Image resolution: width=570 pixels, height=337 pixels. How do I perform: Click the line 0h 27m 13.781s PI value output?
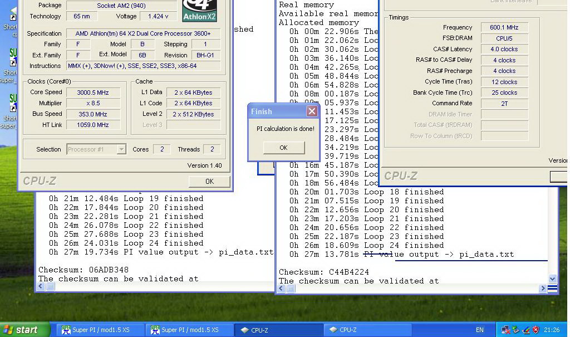(x=402, y=255)
